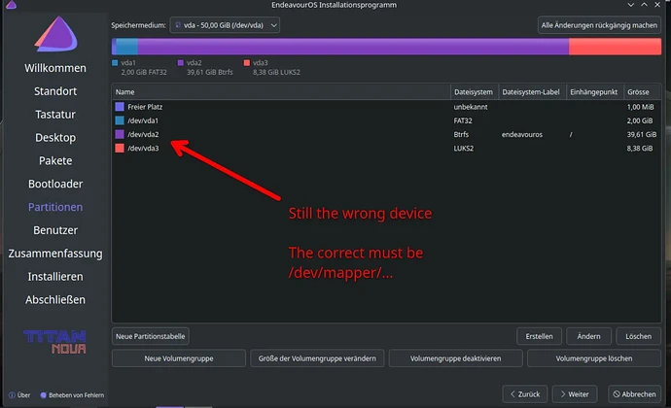
Task: Open the Speichermedium vda device dropdown
Action: [225, 25]
